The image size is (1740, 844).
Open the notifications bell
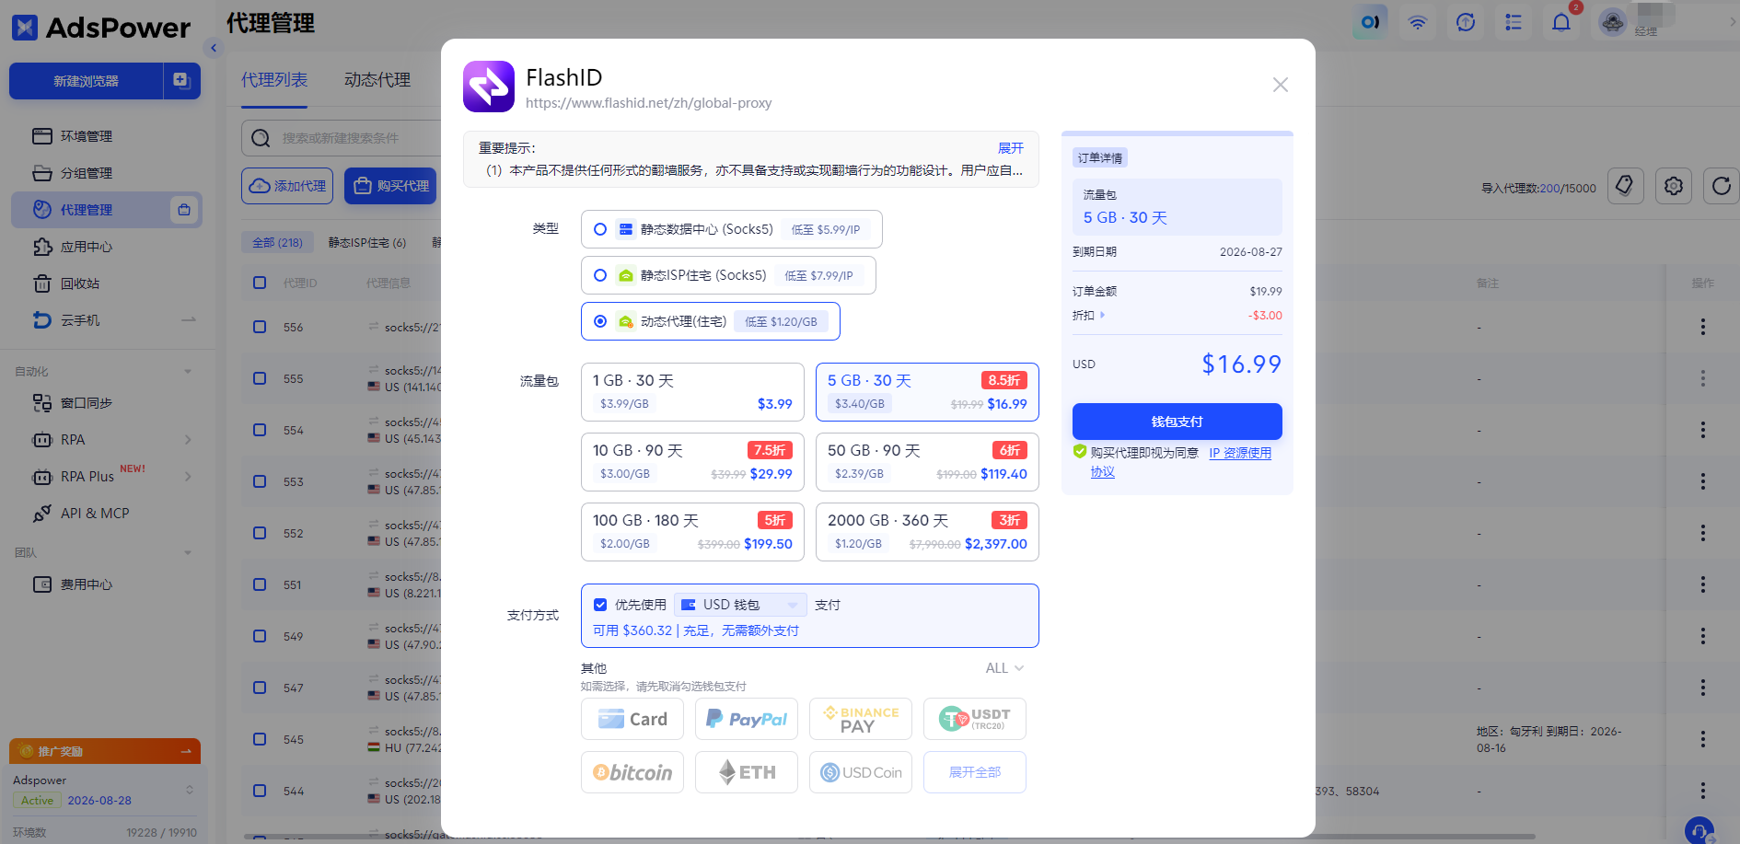1561,22
